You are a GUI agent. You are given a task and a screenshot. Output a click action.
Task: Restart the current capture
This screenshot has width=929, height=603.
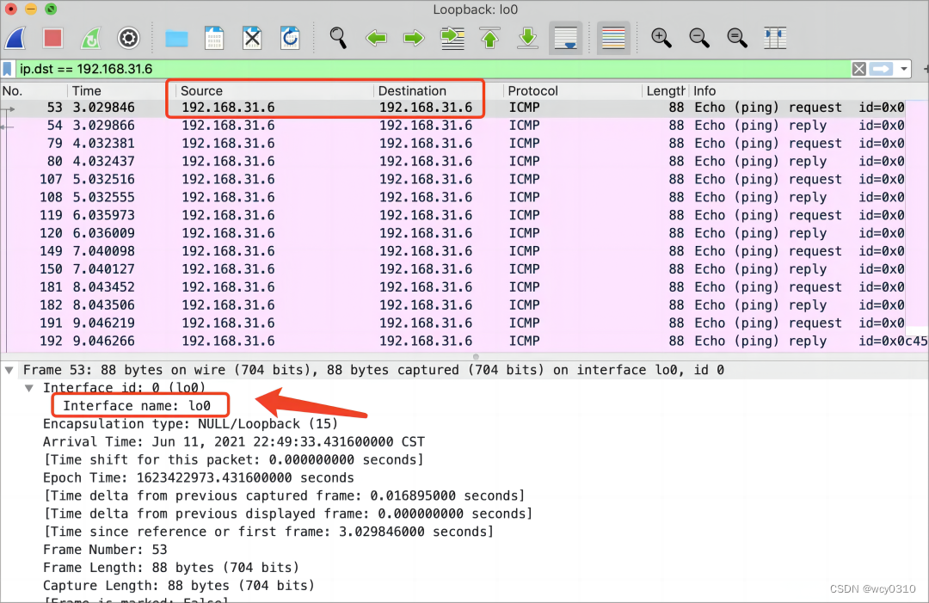pyautogui.click(x=90, y=39)
